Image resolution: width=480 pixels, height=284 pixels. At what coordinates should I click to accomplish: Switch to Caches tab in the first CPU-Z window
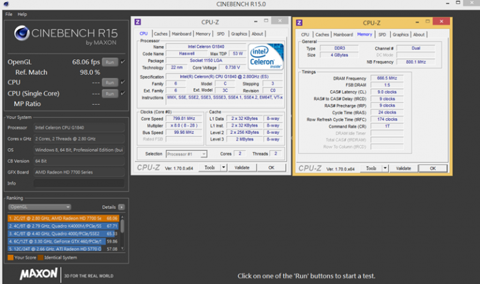pos(161,33)
